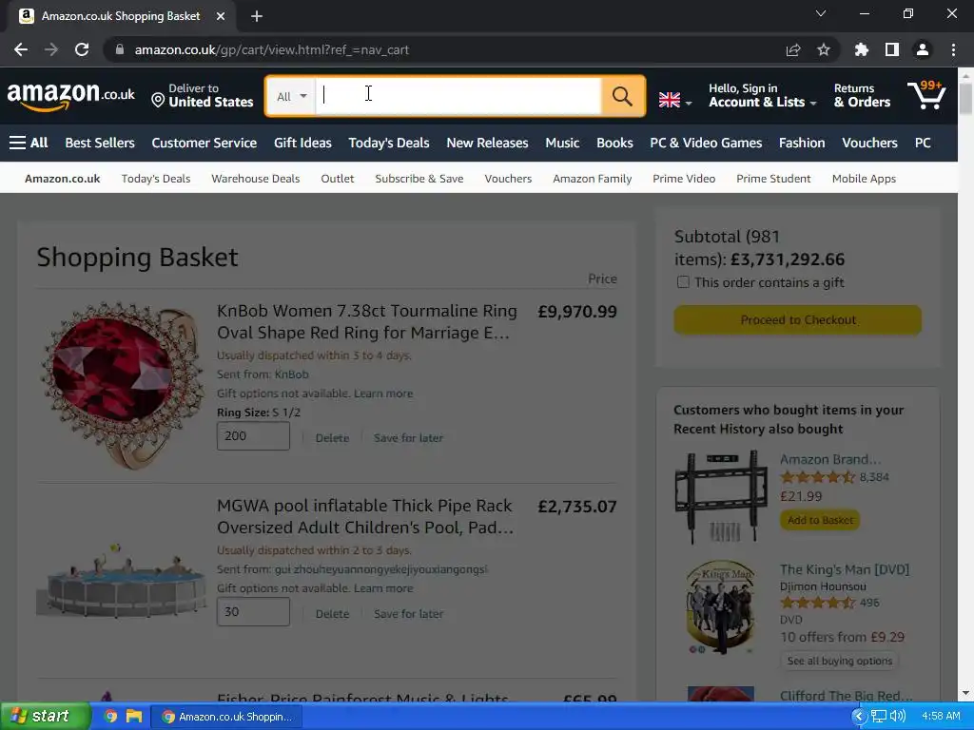
Task: Open the Chrome profile avatar icon
Action: click(x=923, y=49)
